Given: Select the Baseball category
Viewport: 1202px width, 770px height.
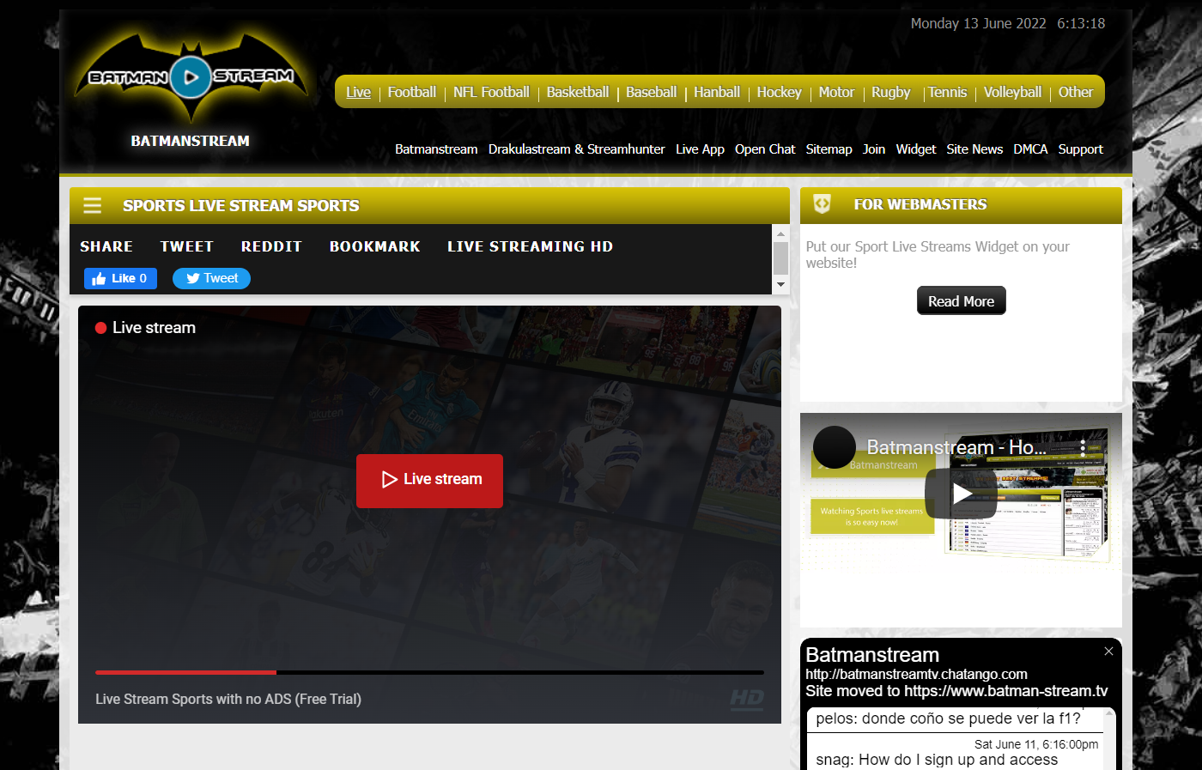Looking at the screenshot, I should click(x=651, y=93).
